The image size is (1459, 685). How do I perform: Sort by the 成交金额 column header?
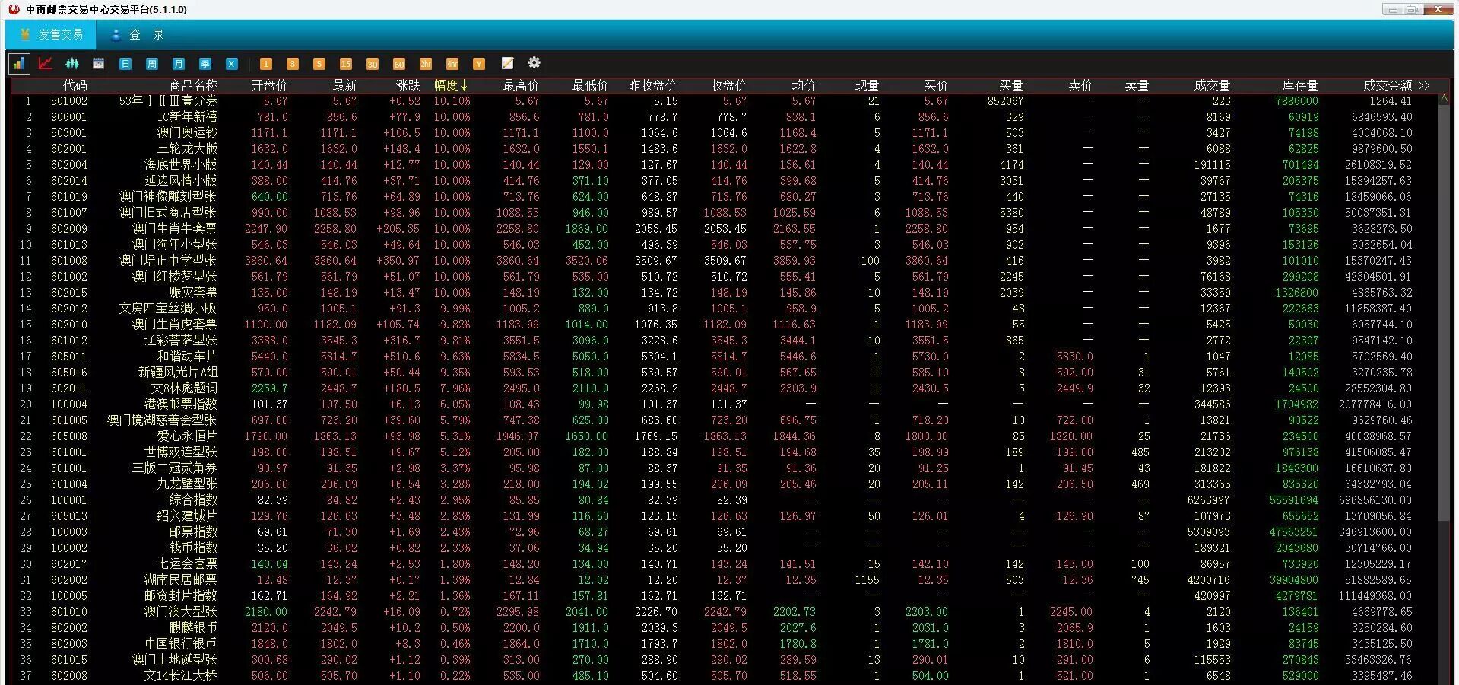(x=1388, y=85)
